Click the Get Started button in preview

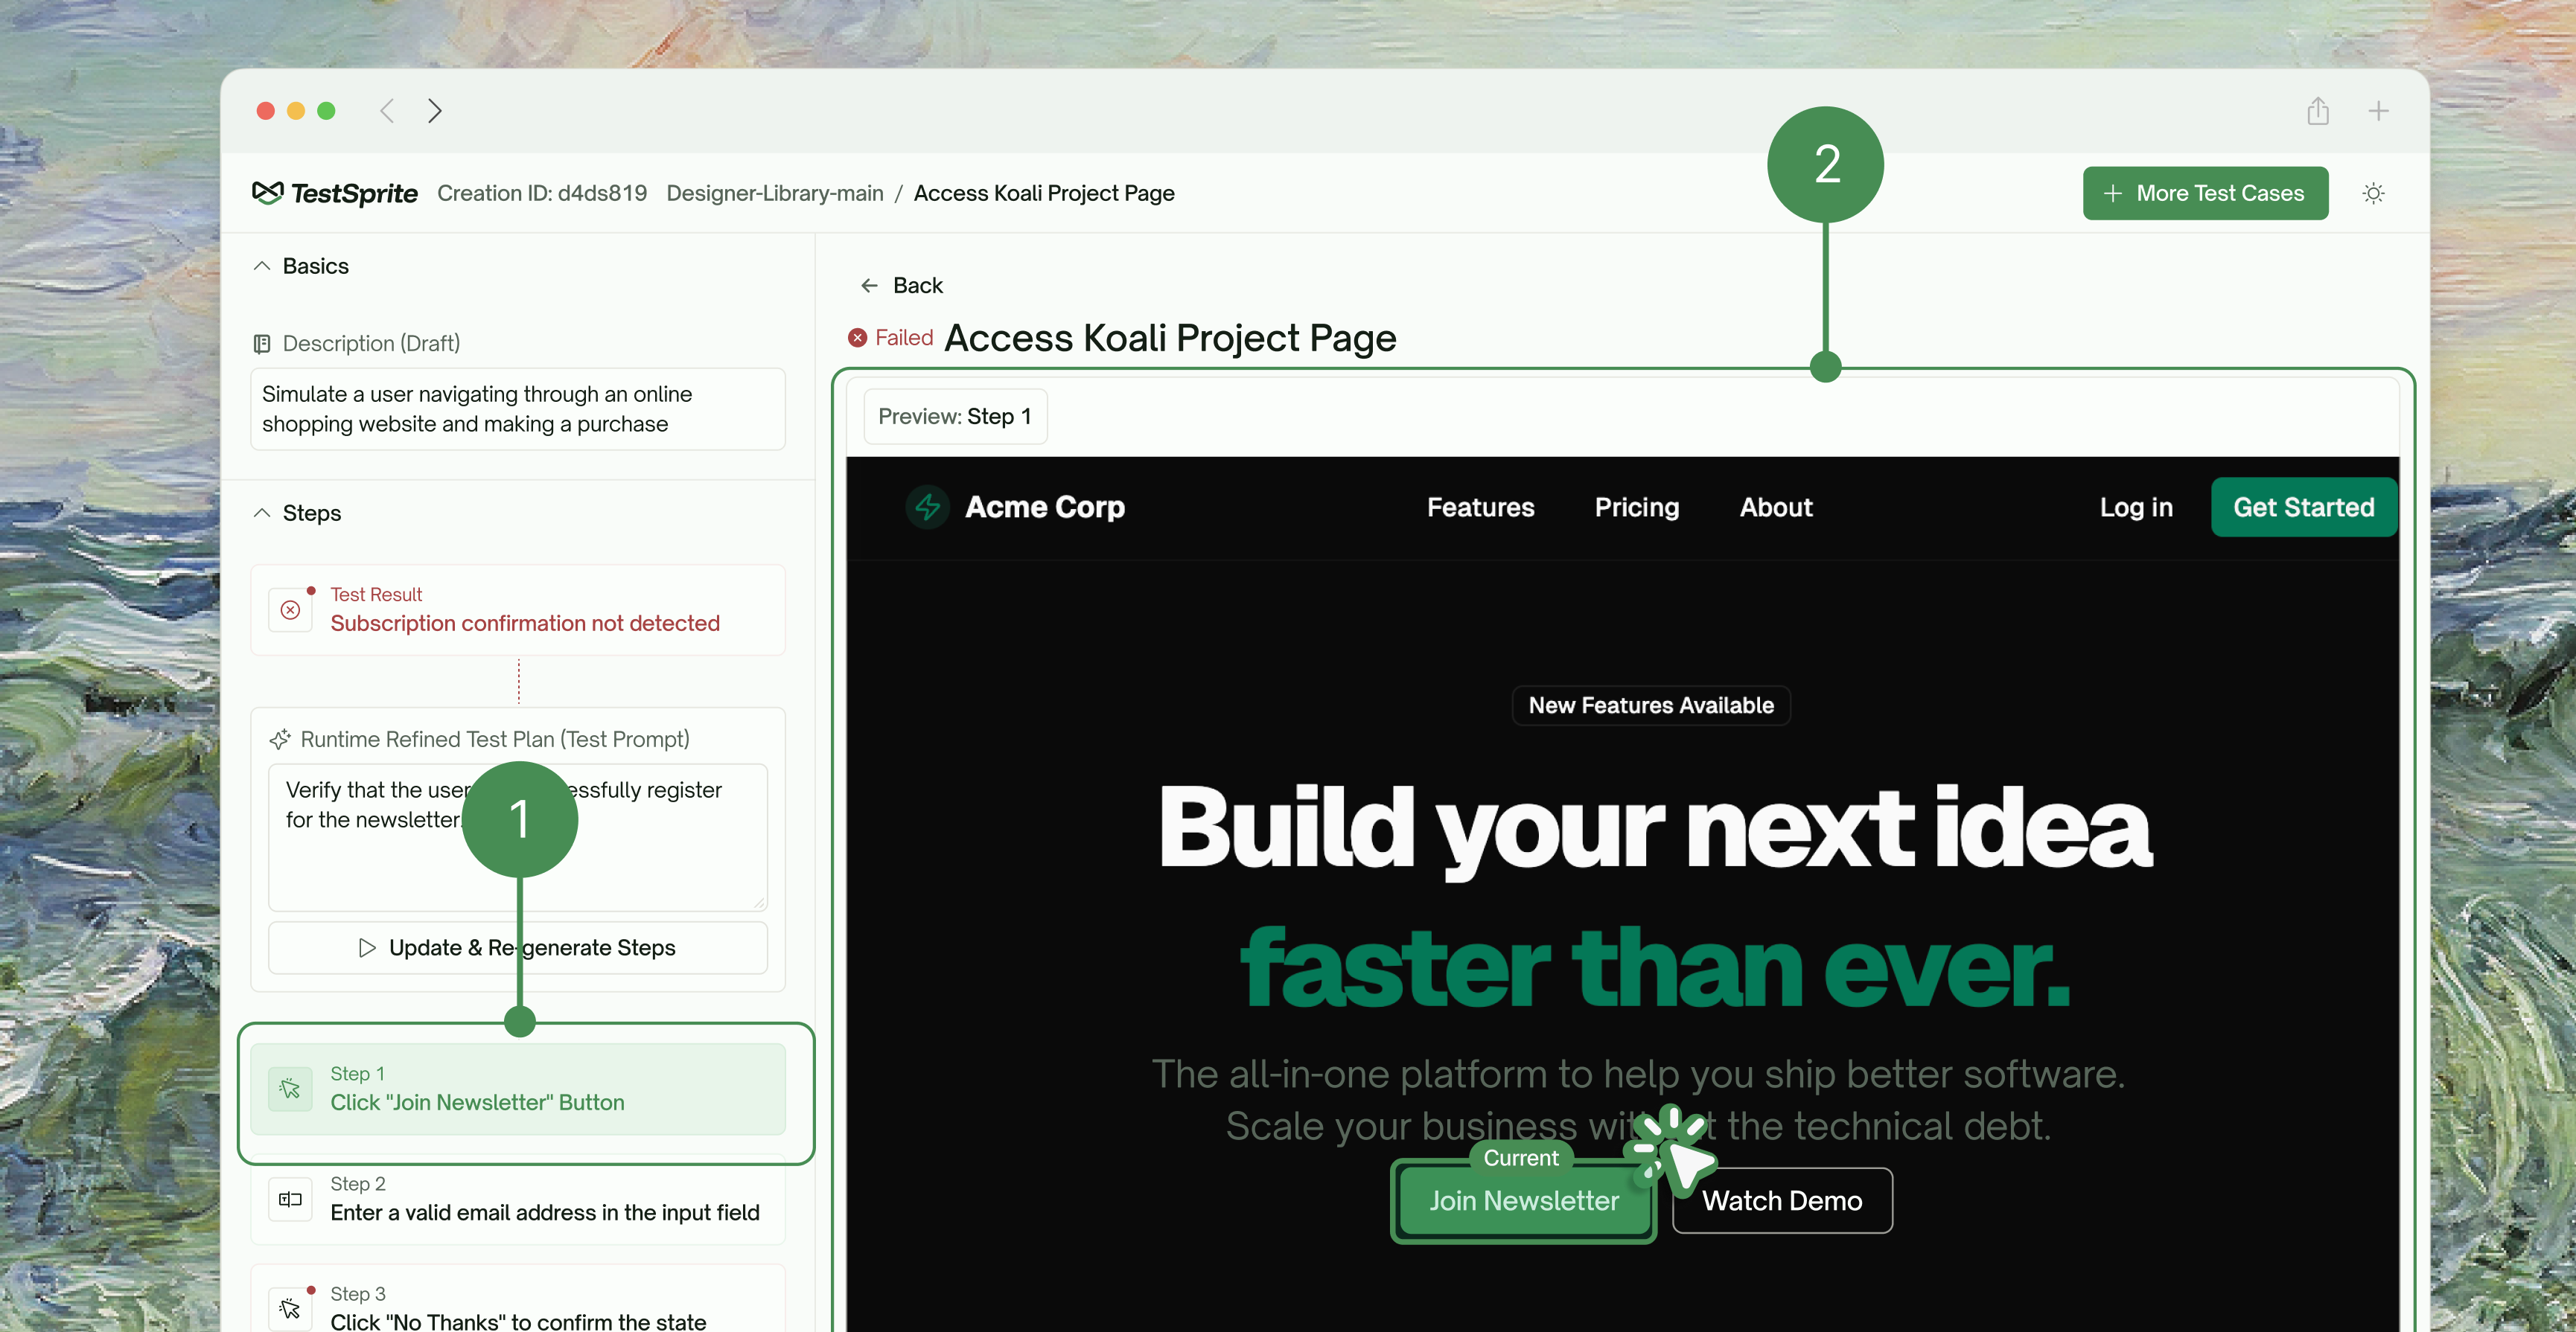coord(2304,507)
